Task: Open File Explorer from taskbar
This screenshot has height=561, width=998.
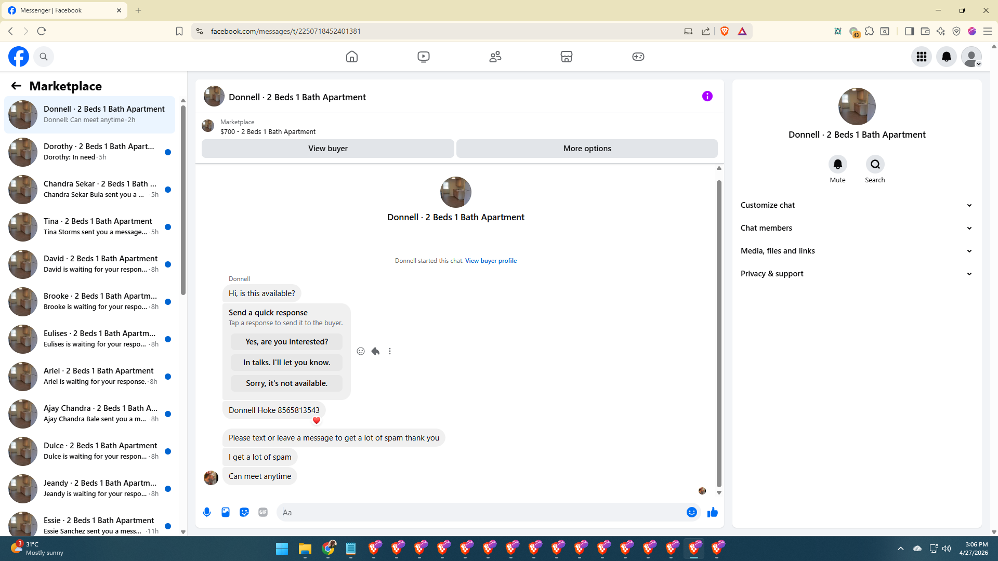Action: click(x=305, y=549)
